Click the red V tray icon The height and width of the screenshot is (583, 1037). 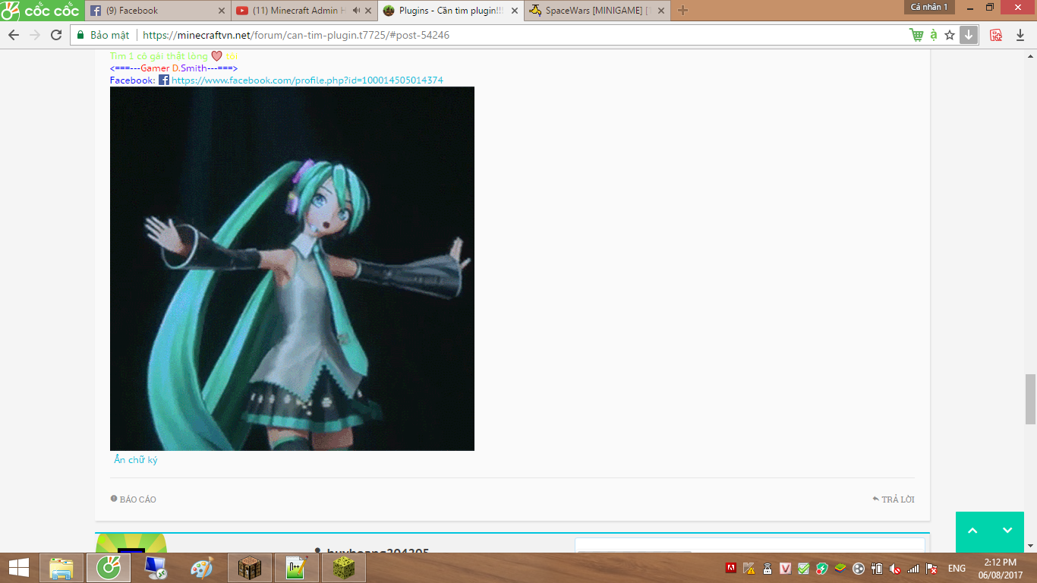[786, 569]
